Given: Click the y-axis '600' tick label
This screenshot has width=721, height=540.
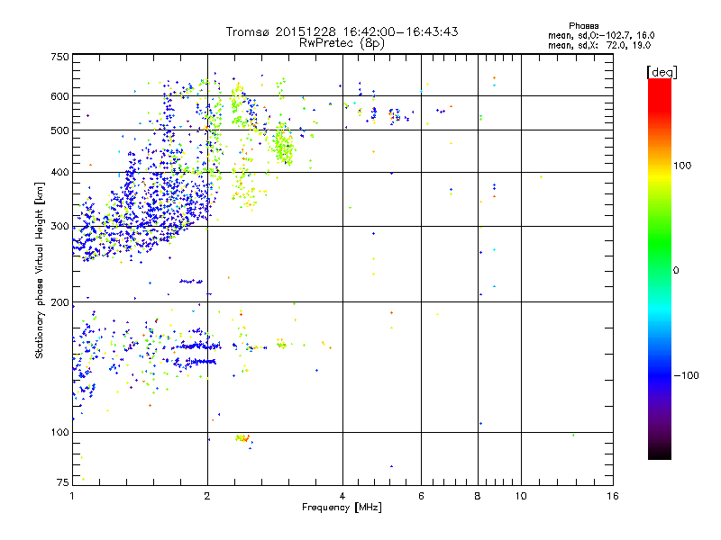Looking at the screenshot, I should pyautogui.click(x=59, y=96).
